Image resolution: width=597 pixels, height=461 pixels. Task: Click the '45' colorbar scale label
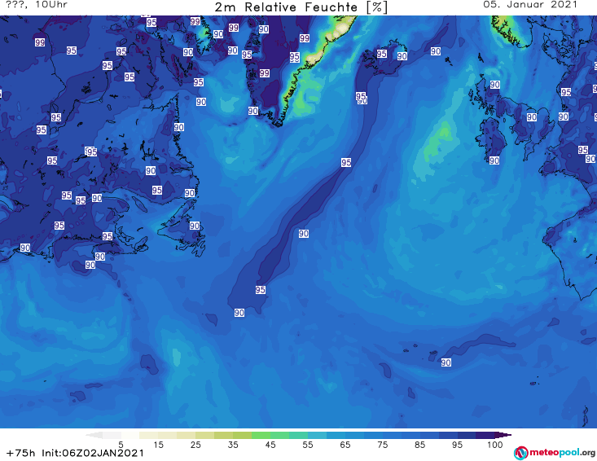[270, 445]
